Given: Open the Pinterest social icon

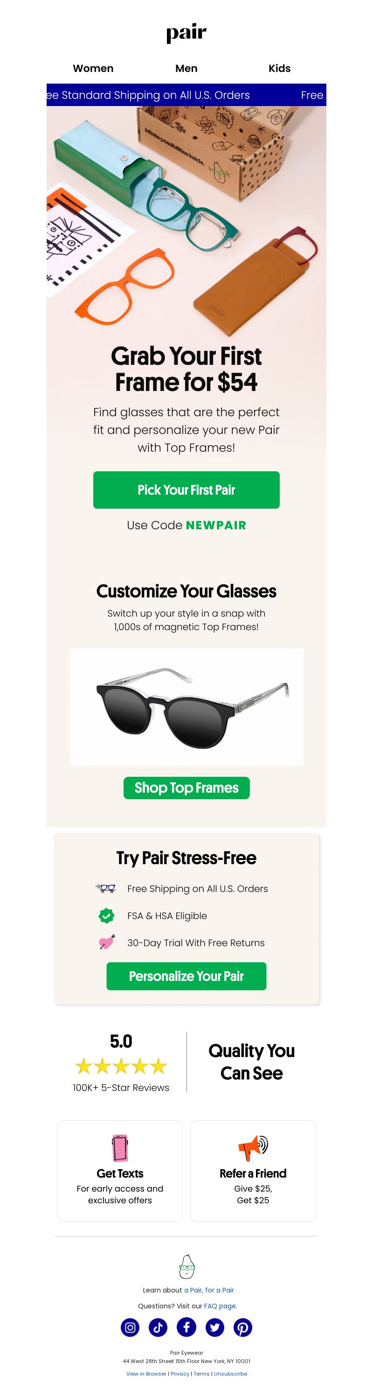Looking at the screenshot, I should coord(243,1328).
